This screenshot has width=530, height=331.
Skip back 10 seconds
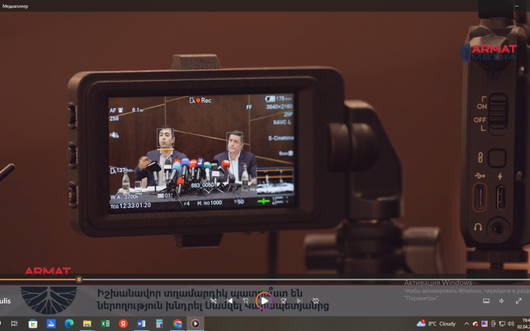tap(246, 301)
